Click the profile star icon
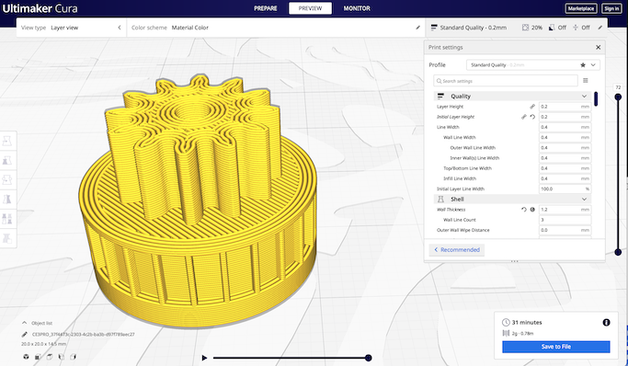Viewport: 628px width, 366px height. coord(583,65)
